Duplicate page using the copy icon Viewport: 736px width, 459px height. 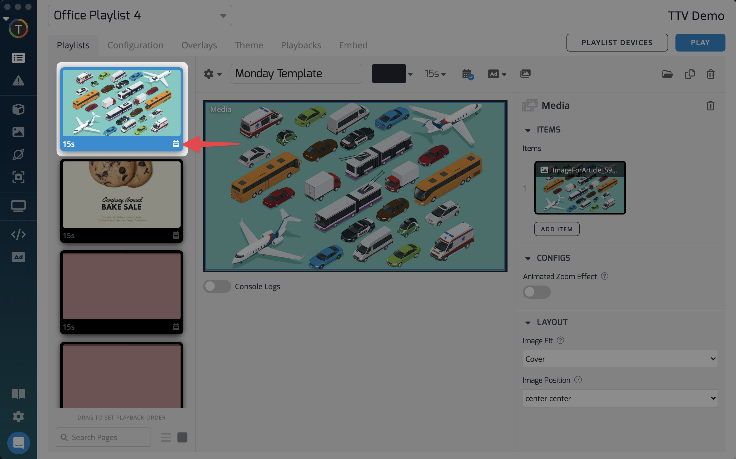689,74
